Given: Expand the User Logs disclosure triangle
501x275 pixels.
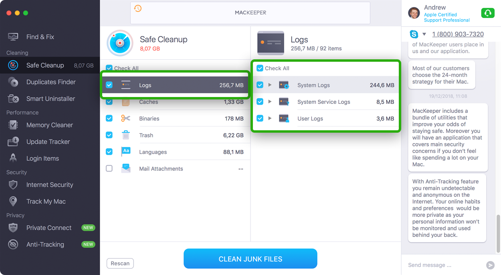Looking at the screenshot, I should [x=270, y=118].
